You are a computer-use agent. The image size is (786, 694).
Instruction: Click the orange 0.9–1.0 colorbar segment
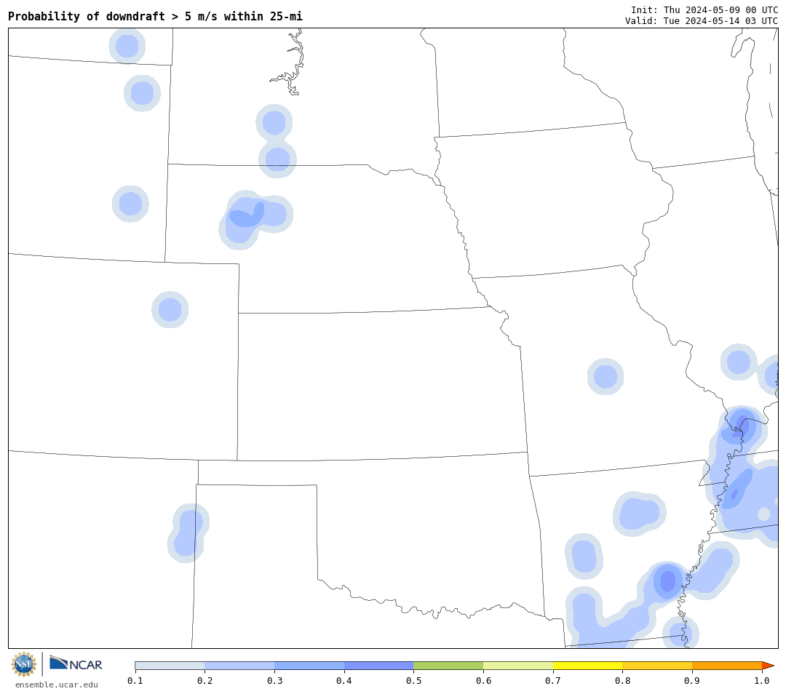pyautogui.click(x=727, y=666)
